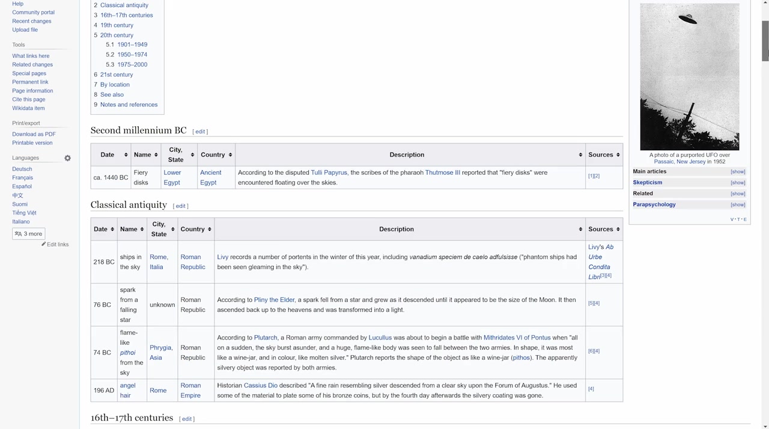The image size is (769, 429).
Task: Jump to 5.2 1950–1974 contents entry
Action: point(132,55)
